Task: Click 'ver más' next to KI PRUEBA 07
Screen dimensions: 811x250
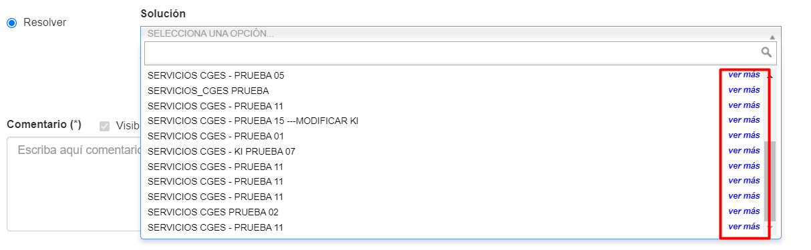Action: click(x=744, y=151)
